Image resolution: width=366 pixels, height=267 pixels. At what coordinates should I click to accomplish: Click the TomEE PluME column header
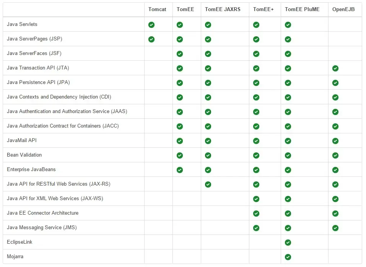tap(302, 10)
